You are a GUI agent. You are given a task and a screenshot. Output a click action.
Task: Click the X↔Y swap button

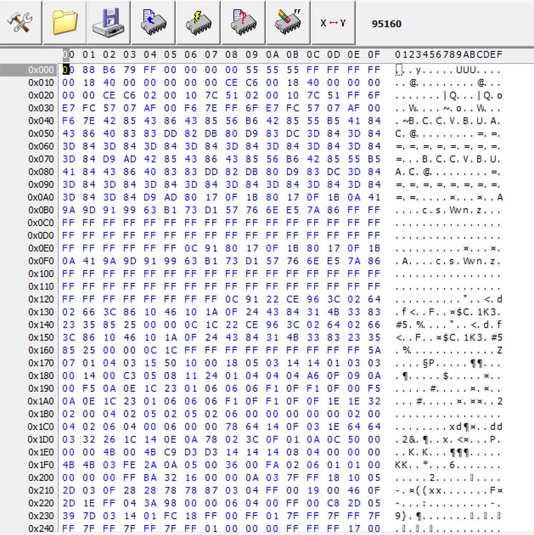click(333, 23)
